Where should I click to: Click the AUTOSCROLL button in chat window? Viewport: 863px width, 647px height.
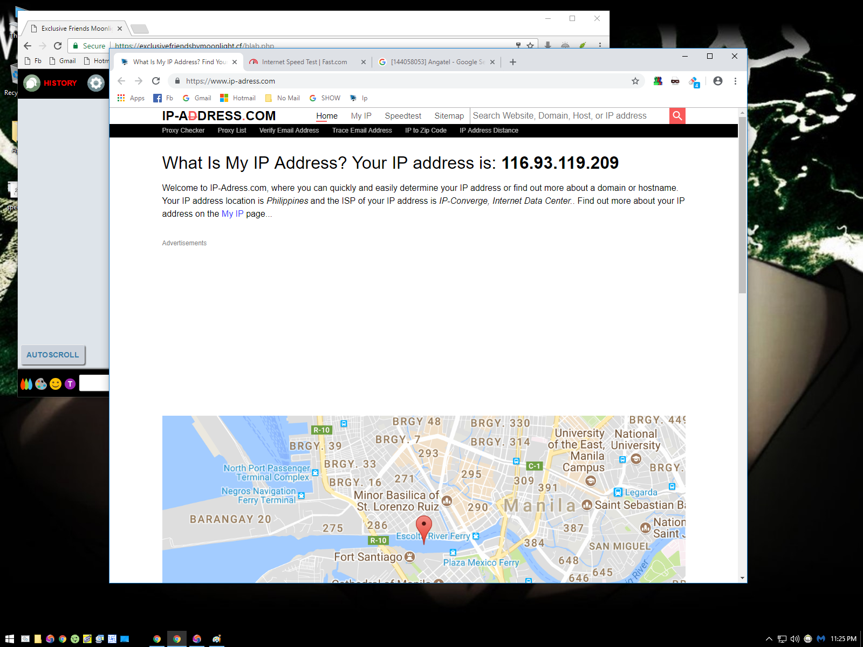(x=53, y=355)
